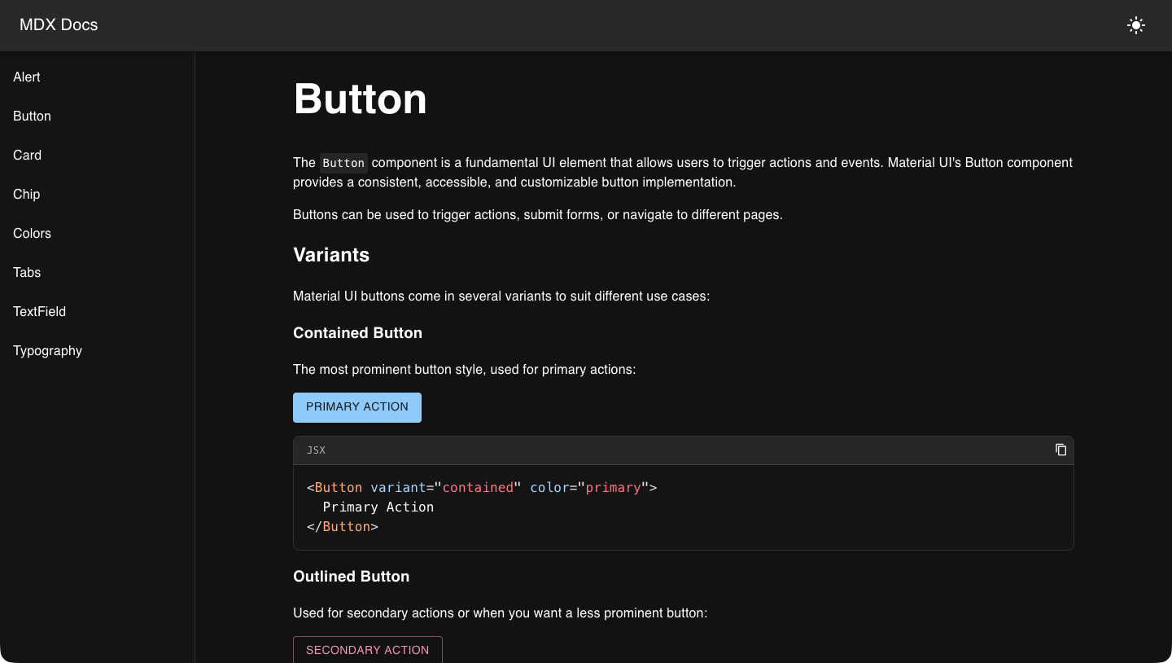Go to the TextField documentation
Screen dimensions: 1172x663
pyautogui.click(x=39, y=311)
